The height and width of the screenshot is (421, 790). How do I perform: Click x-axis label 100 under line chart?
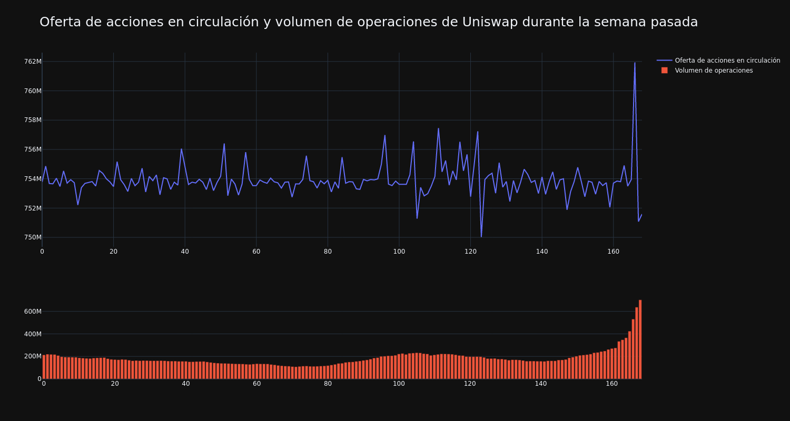tap(399, 252)
